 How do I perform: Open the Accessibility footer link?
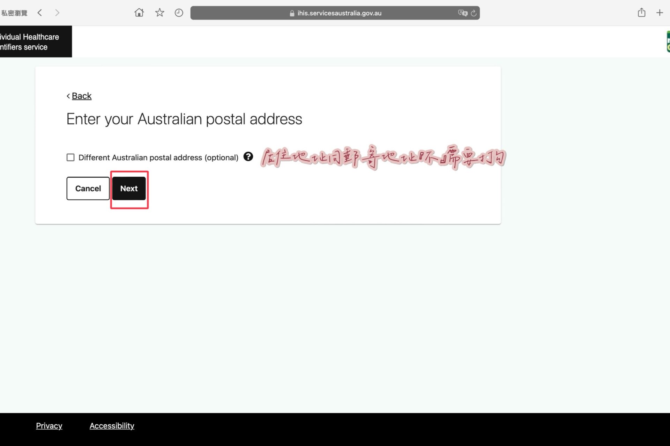[x=112, y=426]
